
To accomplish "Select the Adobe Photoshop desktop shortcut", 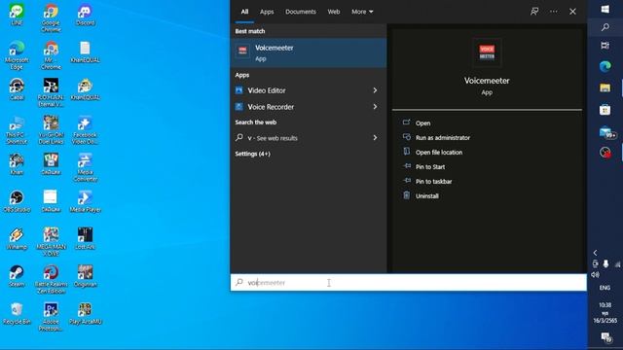I will pos(51,317).
